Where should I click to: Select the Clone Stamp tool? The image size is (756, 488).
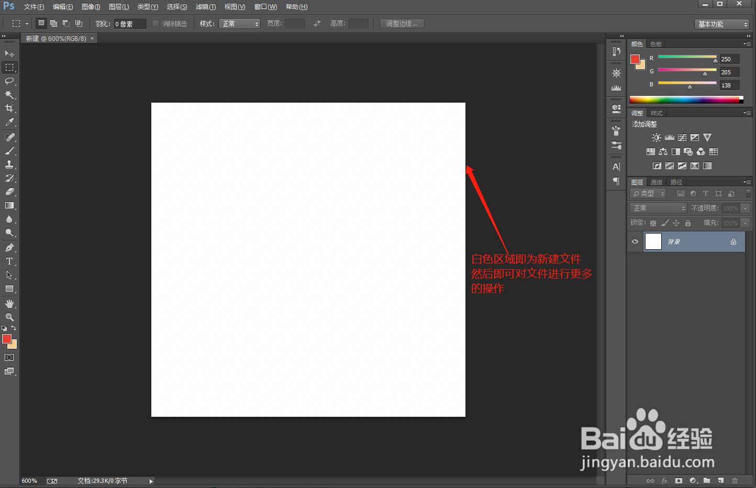click(9, 164)
